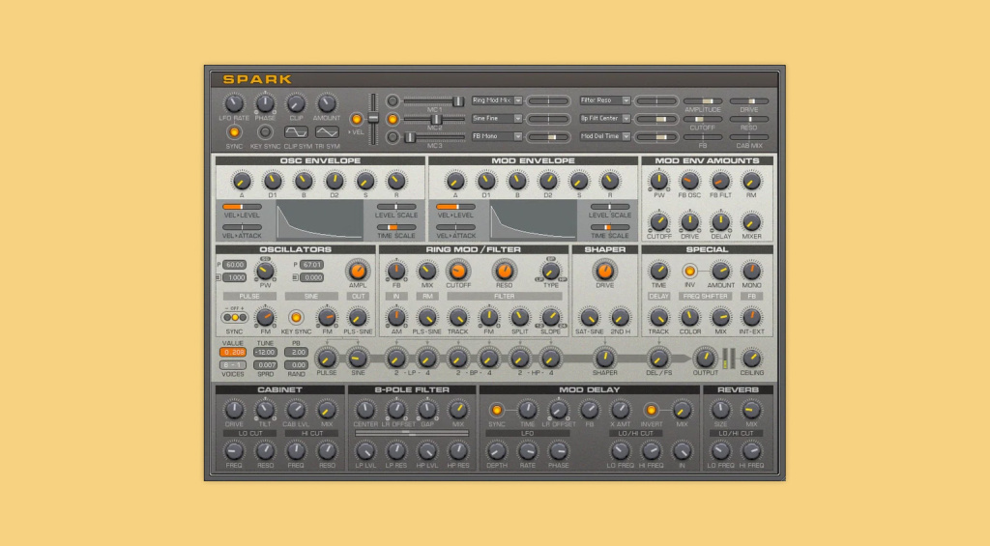The width and height of the screenshot is (990, 546).
Task: Click the Reverb SIZE knob
Action: point(720,411)
